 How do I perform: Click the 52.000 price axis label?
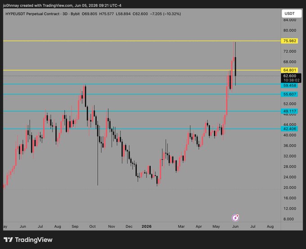pyautogui.click(x=290, y=104)
